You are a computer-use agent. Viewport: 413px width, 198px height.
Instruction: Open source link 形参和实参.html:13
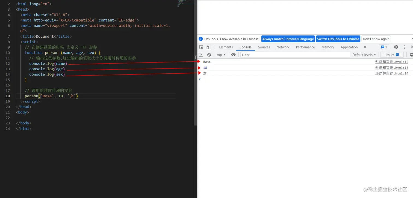pos(392,68)
